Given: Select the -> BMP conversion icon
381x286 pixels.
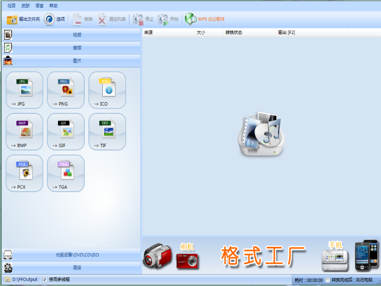Looking at the screenshot, I should pyautogui.click(x=24, y=132).
